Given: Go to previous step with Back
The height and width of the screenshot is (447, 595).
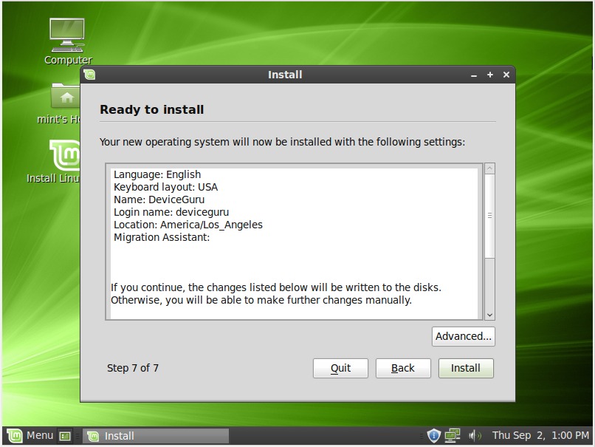Looking at the screenshot, I should (403, 368).
